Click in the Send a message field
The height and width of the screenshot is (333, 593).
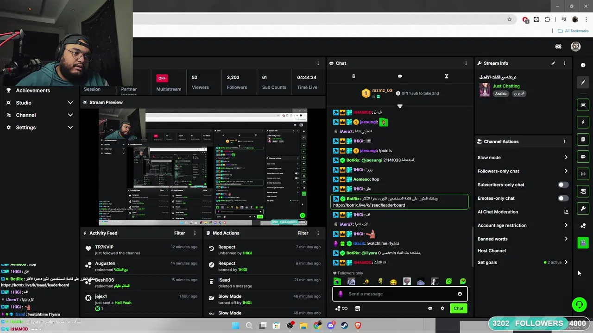(400, 294)
